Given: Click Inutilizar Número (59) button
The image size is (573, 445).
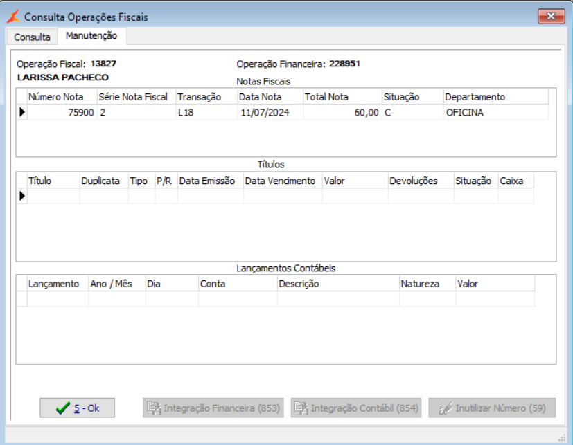Looking at the screenshot, I should pos(492,408).
